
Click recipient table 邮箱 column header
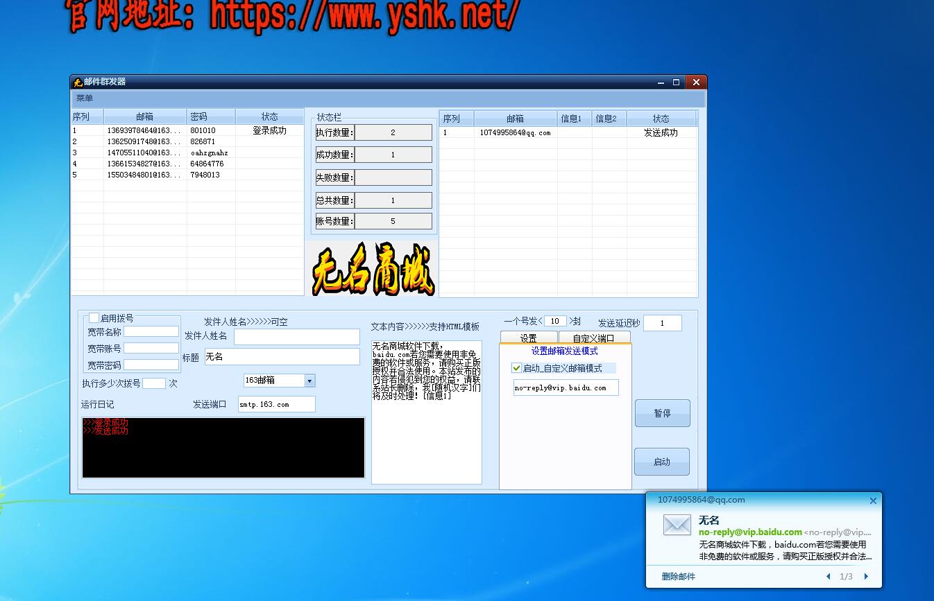(516, 119)
